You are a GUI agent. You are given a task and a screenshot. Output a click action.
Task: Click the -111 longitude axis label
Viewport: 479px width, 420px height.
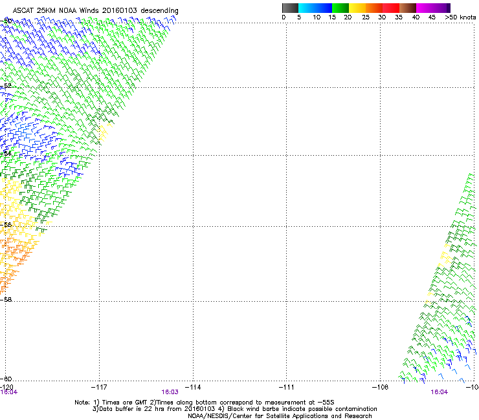click(x=287, y=387)
